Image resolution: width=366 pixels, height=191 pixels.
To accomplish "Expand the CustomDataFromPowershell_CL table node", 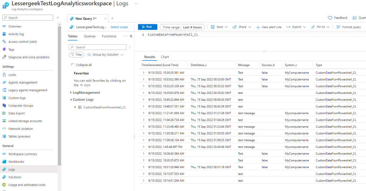I will click(x=75, y=107).
